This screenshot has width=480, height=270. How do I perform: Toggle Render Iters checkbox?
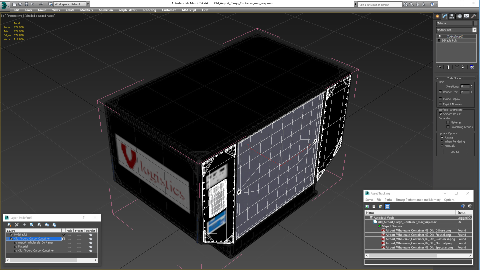tap(440, 92)
